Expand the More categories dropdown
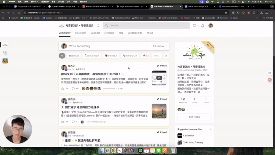 click(157, 56)
